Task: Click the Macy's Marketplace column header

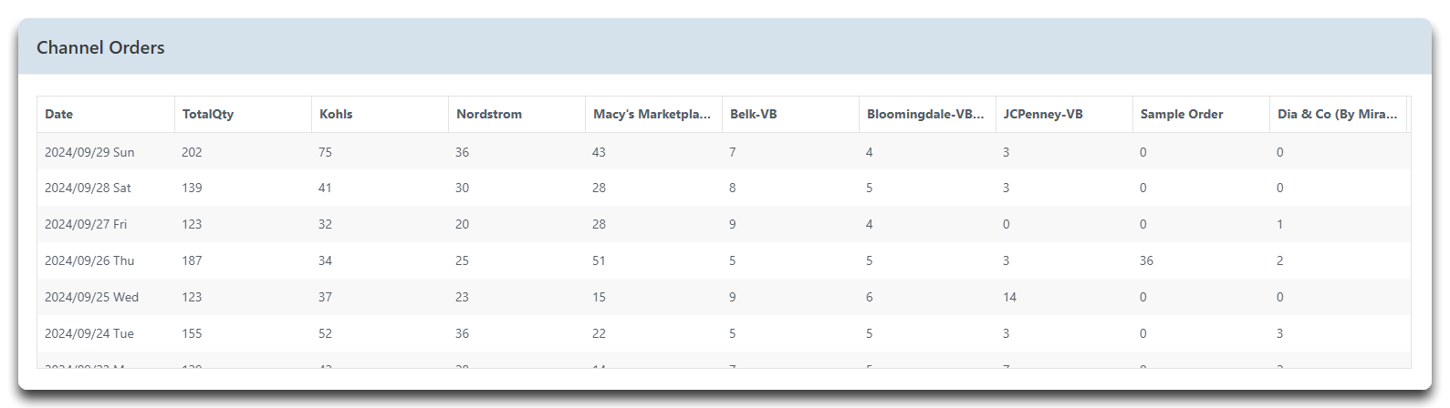Action: point(653,114)
